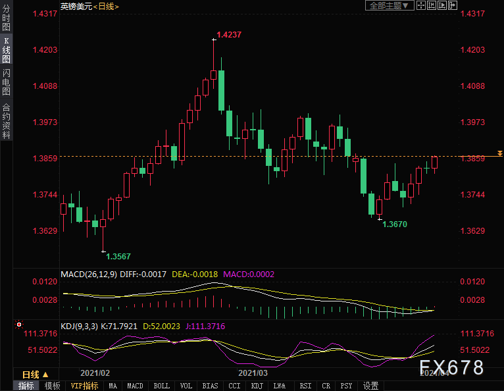
Task: Click the 1.4237 high price label
Action: click(229, 35)
